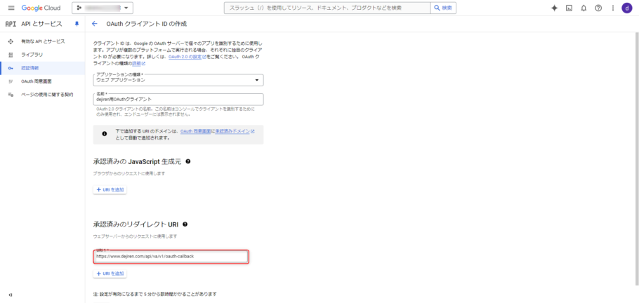Screen dimensions: 639x303
Task: Open the help question mark menu
Action: point(598,8)
